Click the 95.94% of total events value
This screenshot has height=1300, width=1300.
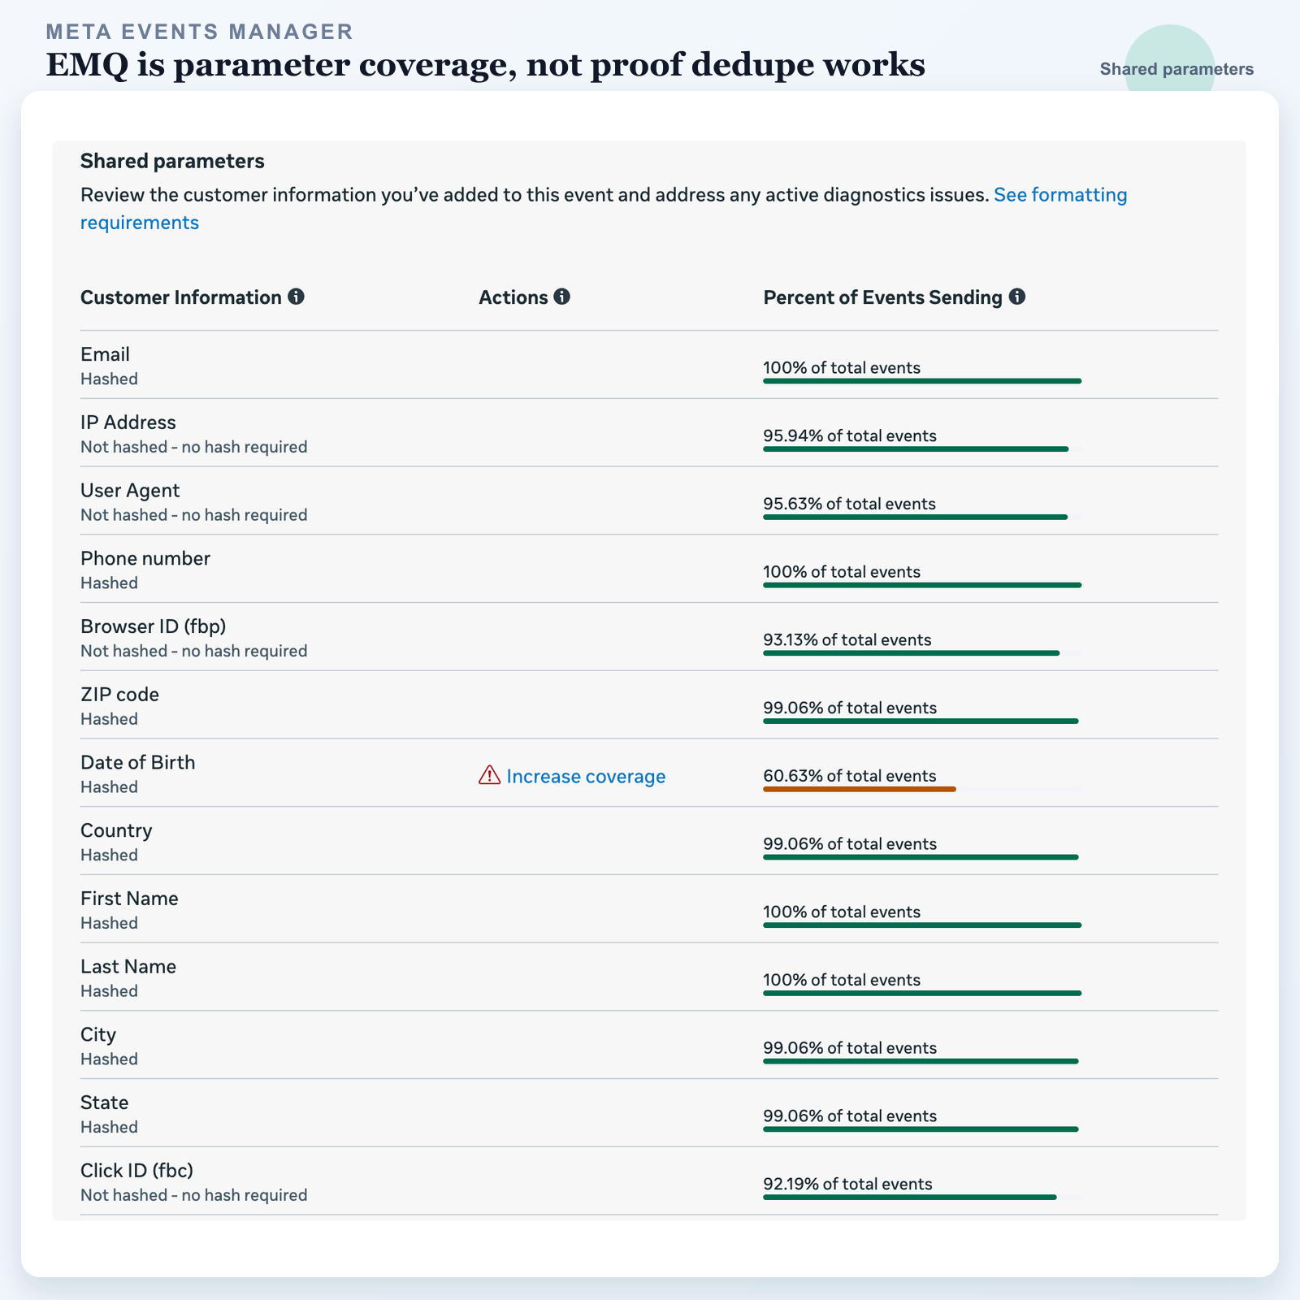tap(850, 436)
